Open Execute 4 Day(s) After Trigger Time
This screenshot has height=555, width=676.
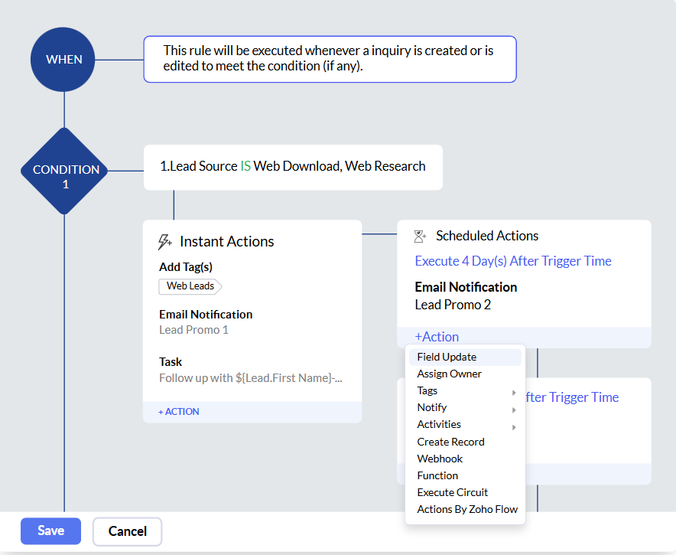pyautogui.click(x=513, y=261)
